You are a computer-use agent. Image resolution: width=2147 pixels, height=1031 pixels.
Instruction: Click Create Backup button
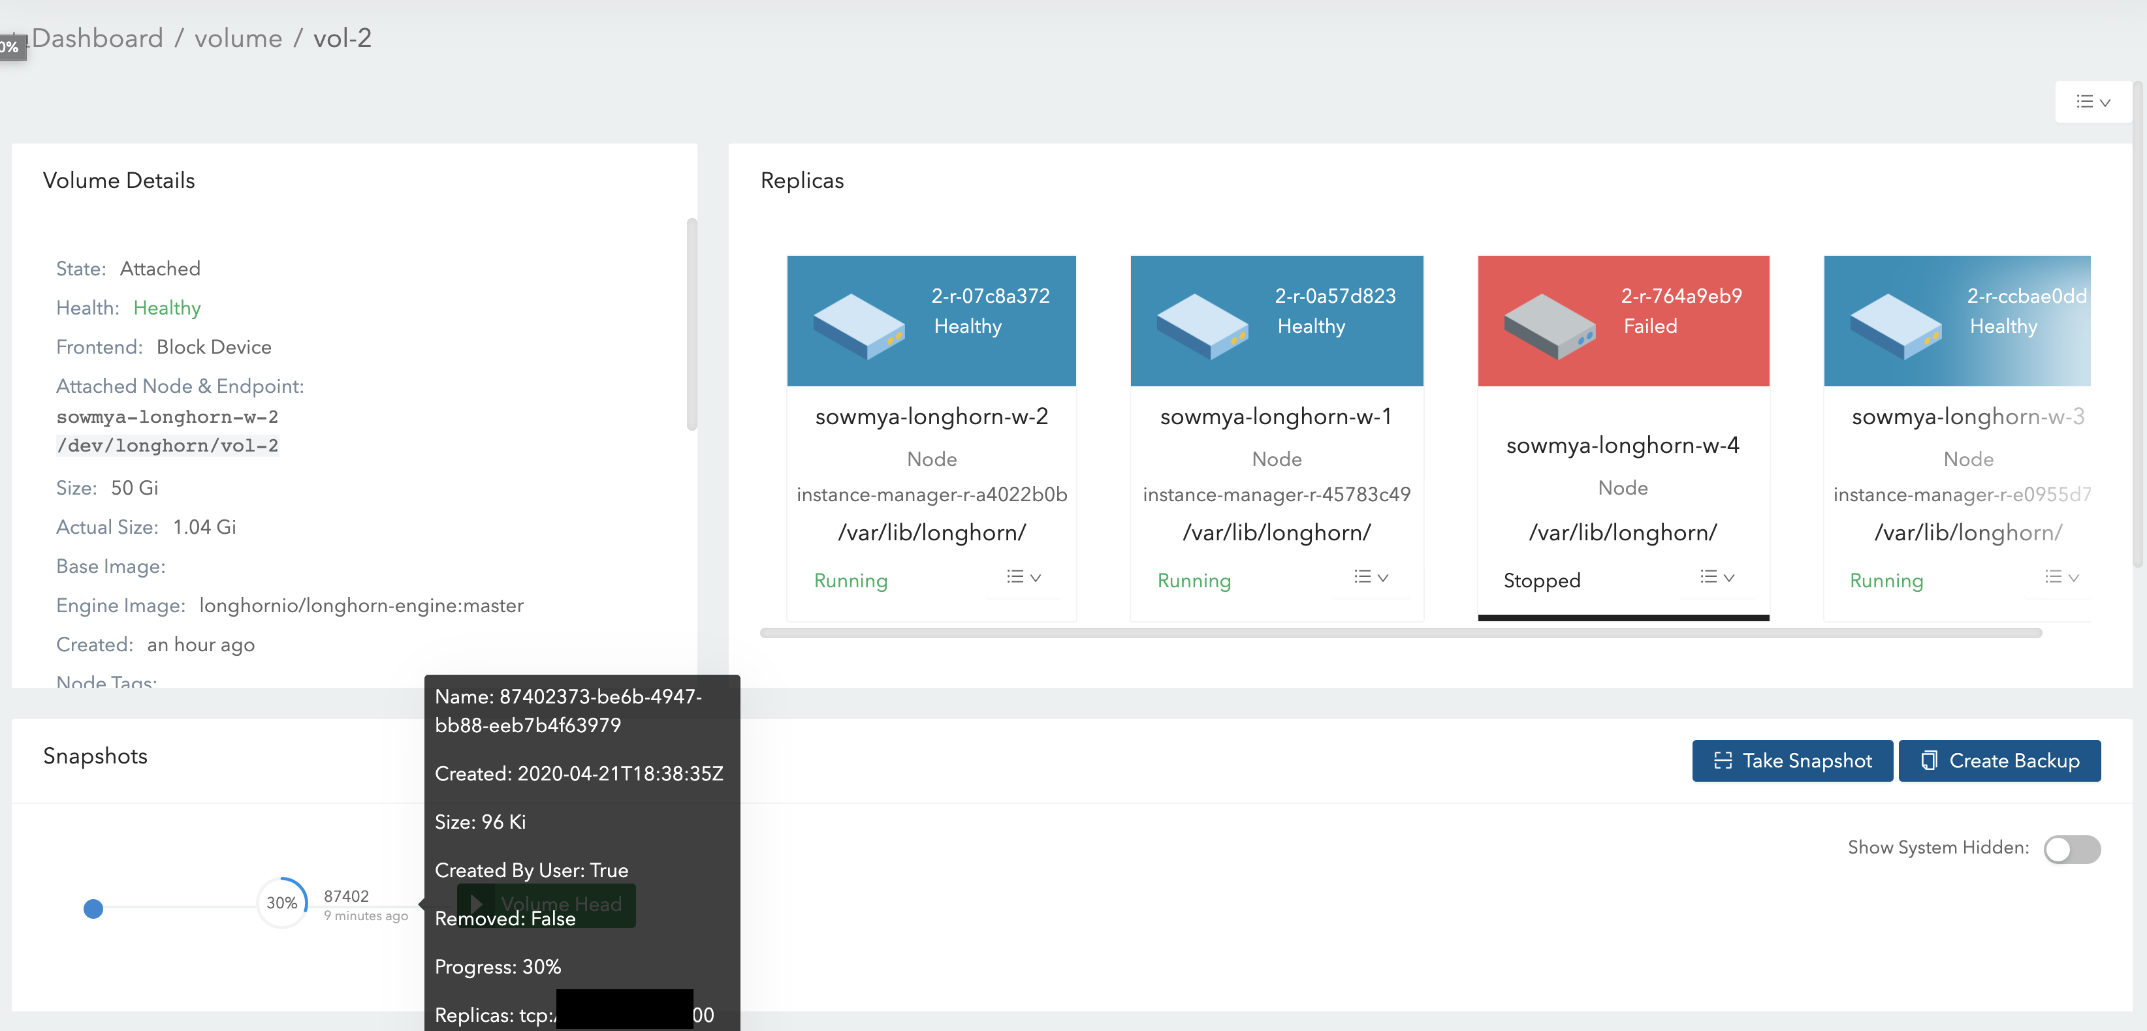[1999, 760]
